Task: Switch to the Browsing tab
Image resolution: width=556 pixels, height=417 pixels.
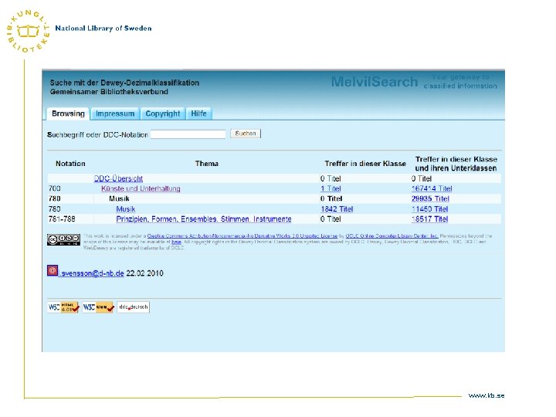Action: tap(68, 114)
